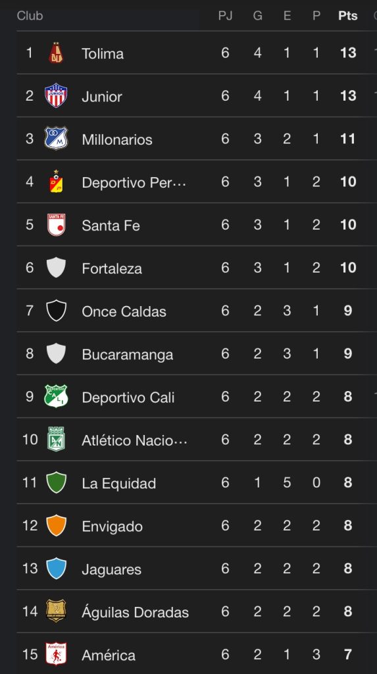Click the Millonarios club crest icon
377x674 pixels.
(x=56, y=138)
